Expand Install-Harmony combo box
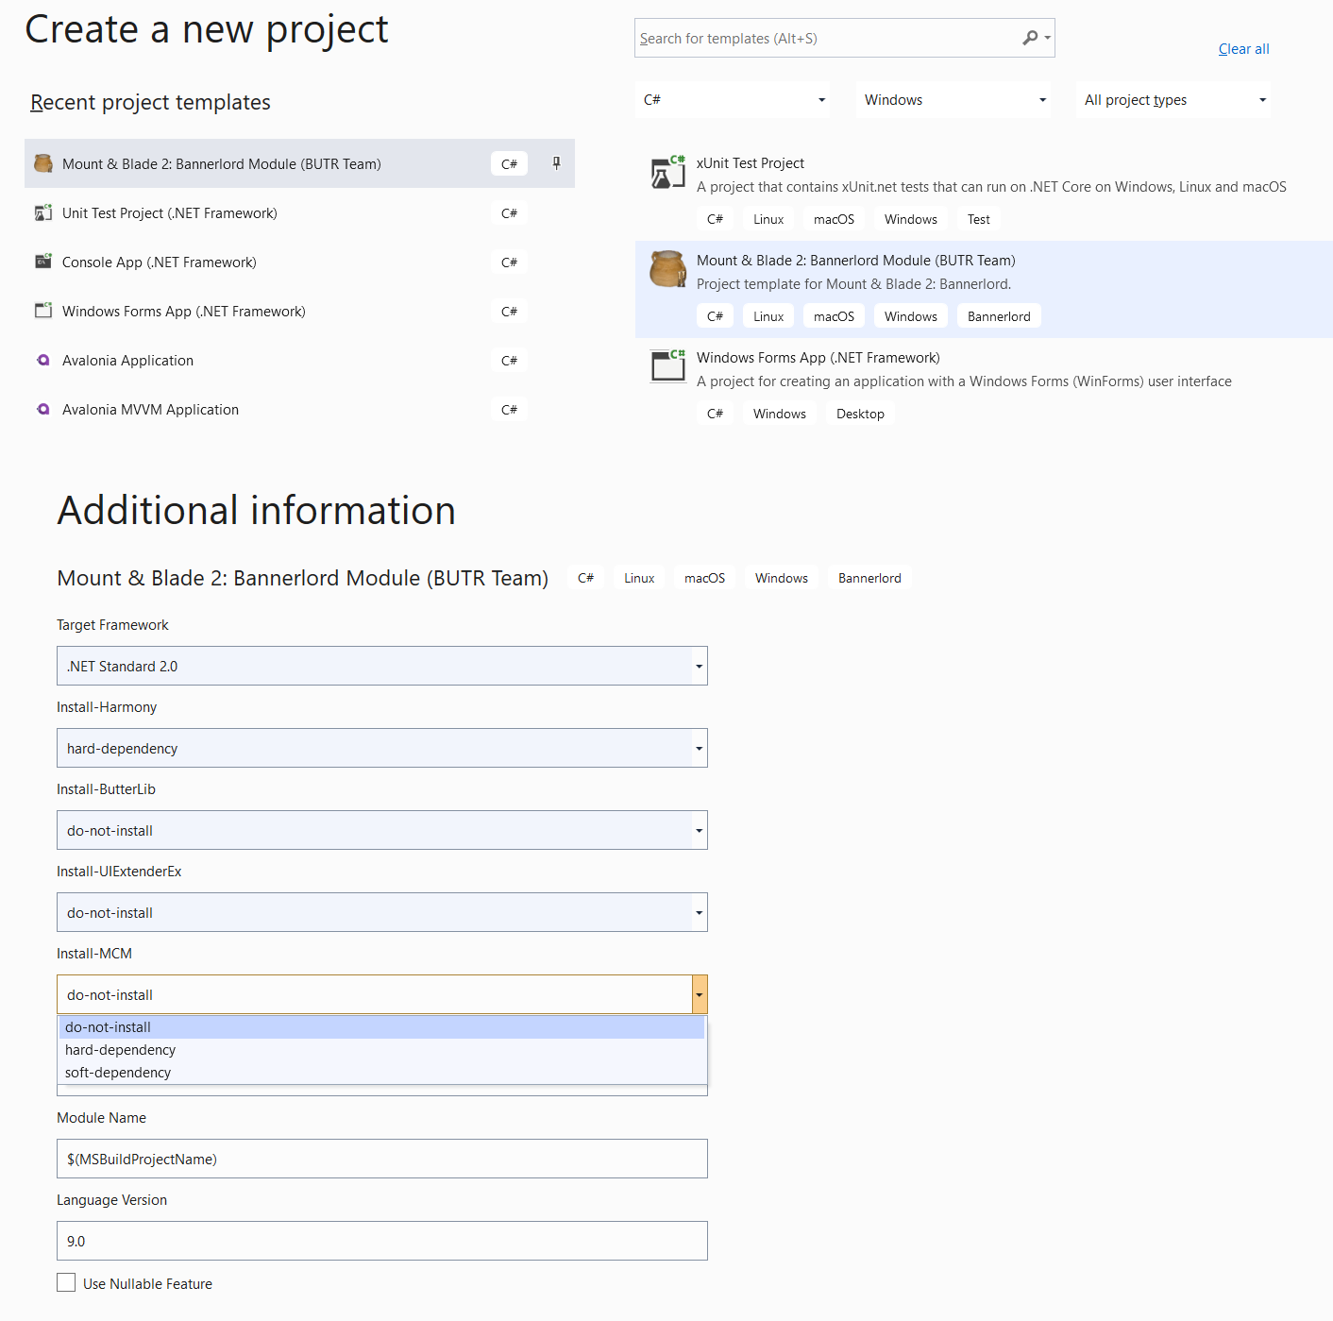The height and width of the screenshot is (1321, 1333). pos(700,748)
